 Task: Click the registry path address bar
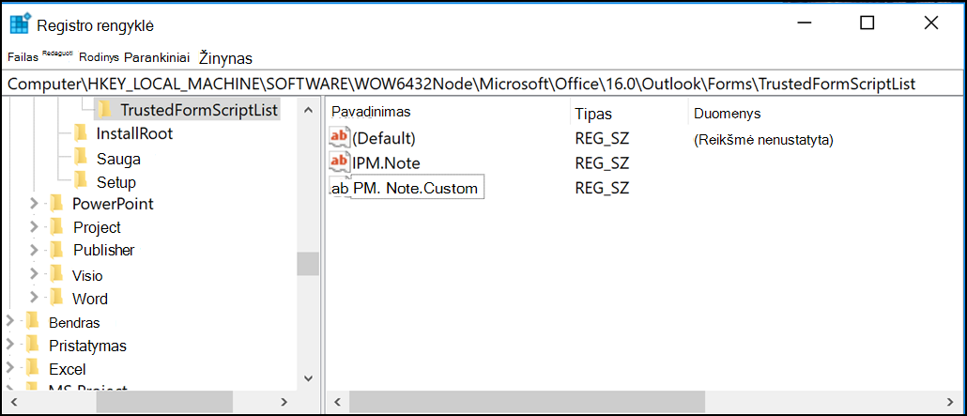click(x=483, y=85)
